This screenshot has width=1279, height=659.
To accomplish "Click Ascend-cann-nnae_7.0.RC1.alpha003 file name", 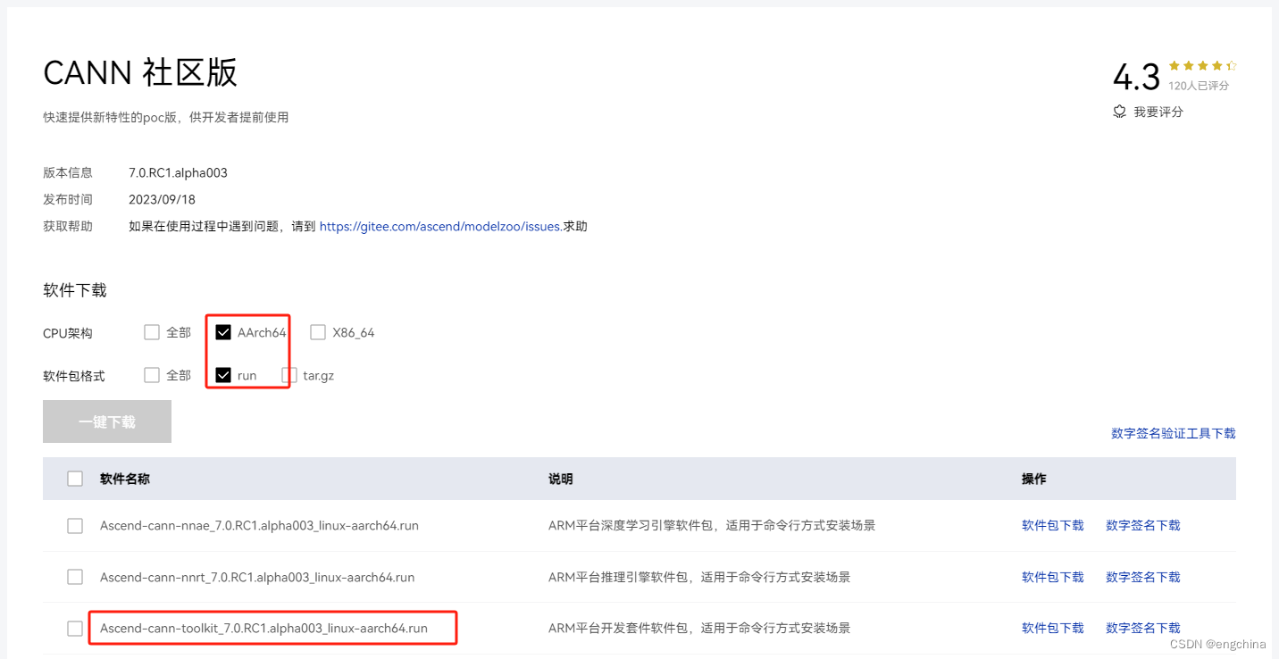I will click(259, 526).
